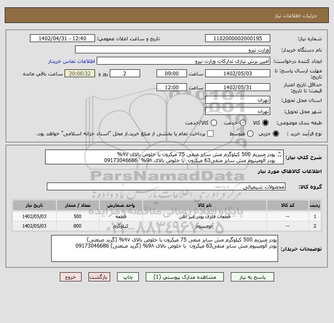The width and height of the screenshot is (334, 323).
Task: Click item name آلومینیوم in row 2
Action: tap(204, 226)
